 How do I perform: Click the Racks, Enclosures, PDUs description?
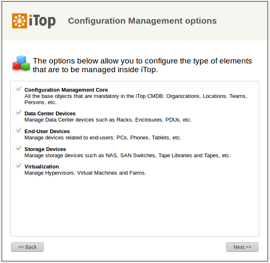point(108,120)
